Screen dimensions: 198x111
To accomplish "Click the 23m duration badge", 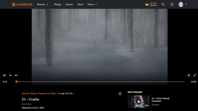I will point(147,105).
